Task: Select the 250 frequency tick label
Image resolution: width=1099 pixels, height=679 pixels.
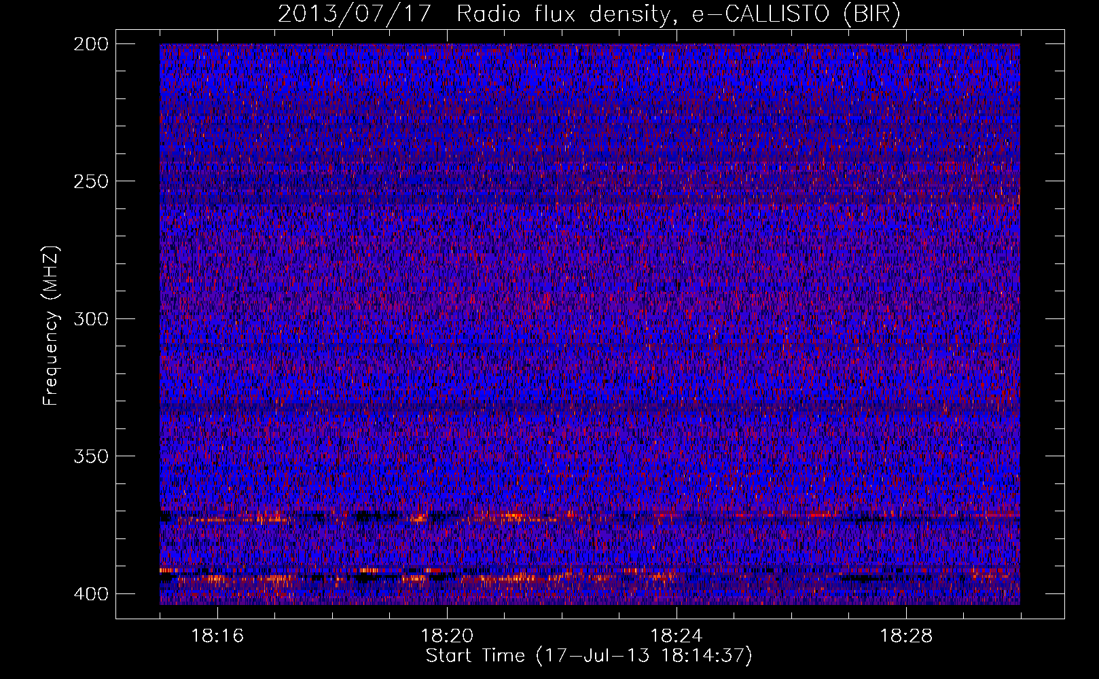Action: [90, 181]
